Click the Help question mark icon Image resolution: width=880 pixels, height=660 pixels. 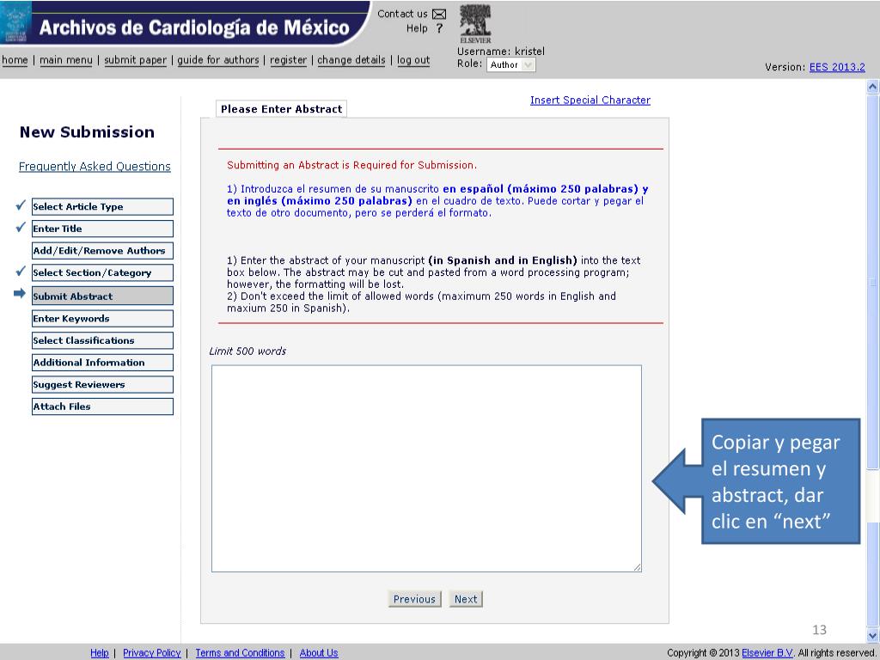pos(439,28)
